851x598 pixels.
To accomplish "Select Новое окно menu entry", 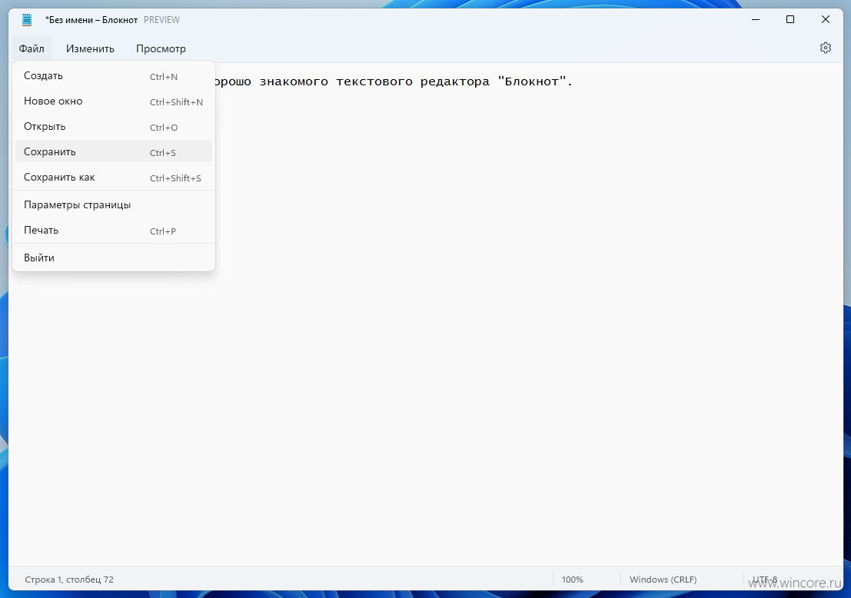I will click(x=114, y=101).
